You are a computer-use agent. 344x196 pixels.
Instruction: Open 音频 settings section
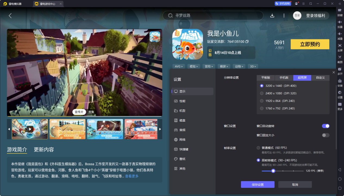pyautogui.click(x=192, y=130)
